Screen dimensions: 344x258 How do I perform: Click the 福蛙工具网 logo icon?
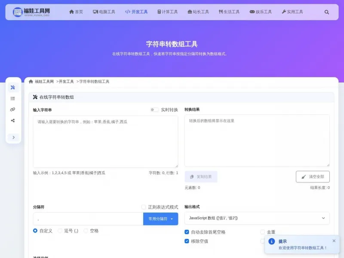18,12
